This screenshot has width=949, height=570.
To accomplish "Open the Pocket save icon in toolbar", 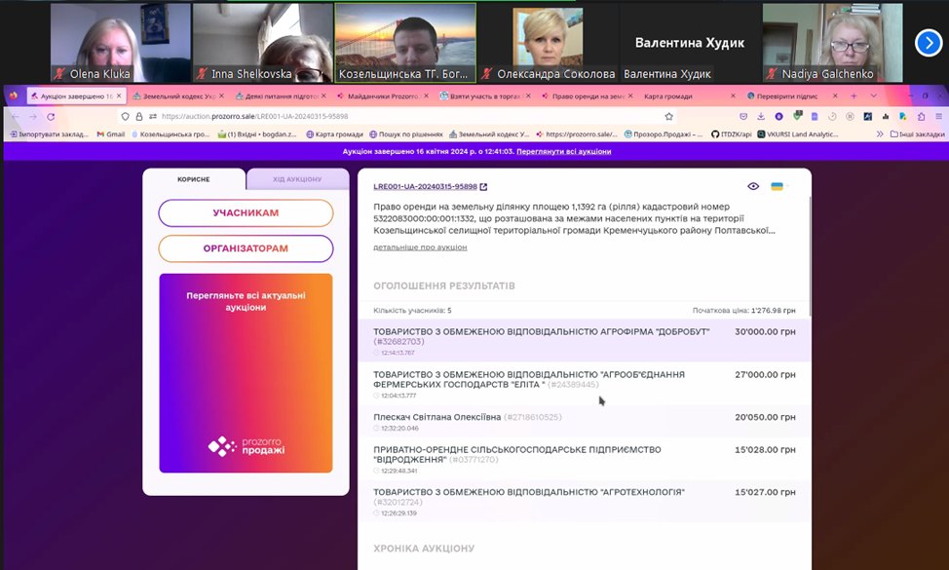I will (743, 117).
